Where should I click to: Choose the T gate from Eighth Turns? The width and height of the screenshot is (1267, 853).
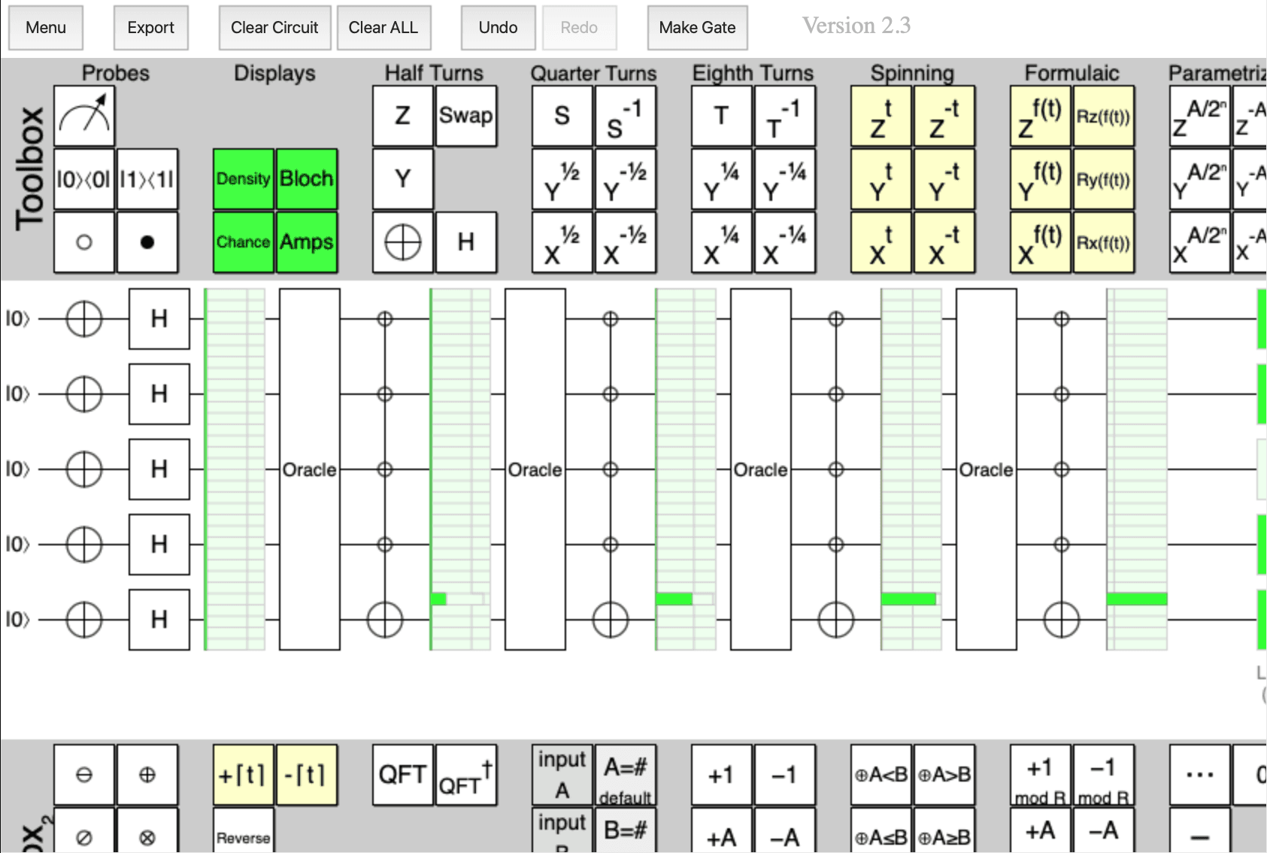(721, 116)
